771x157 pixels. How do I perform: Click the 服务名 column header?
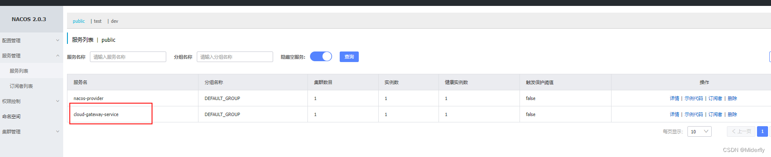pos(81,82)
